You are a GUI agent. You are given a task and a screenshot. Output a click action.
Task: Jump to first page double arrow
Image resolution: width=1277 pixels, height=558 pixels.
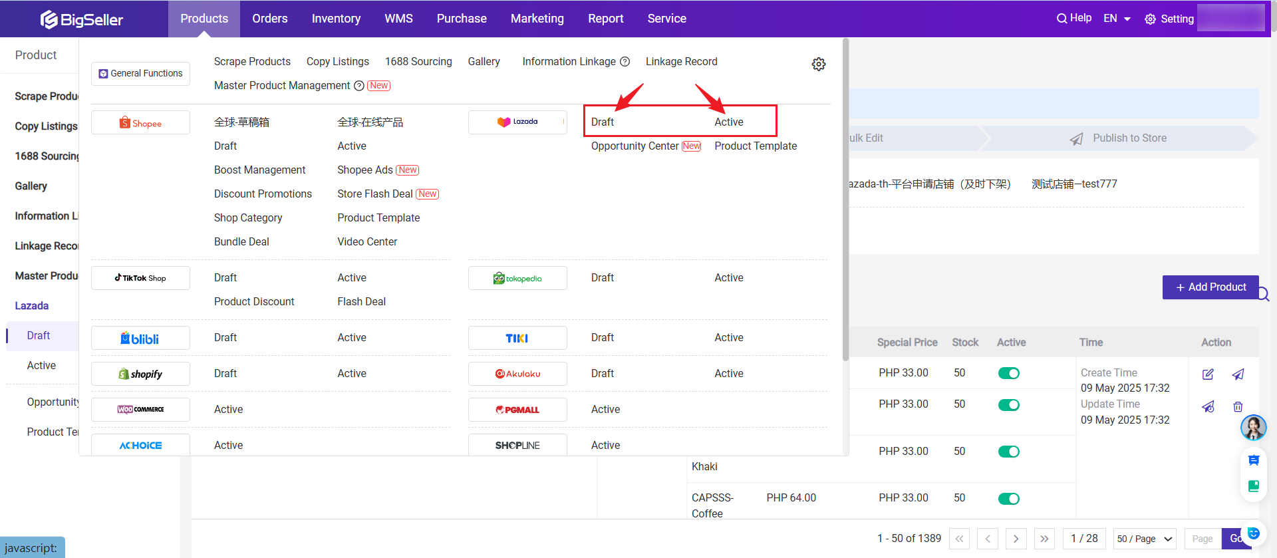point(959,539)
